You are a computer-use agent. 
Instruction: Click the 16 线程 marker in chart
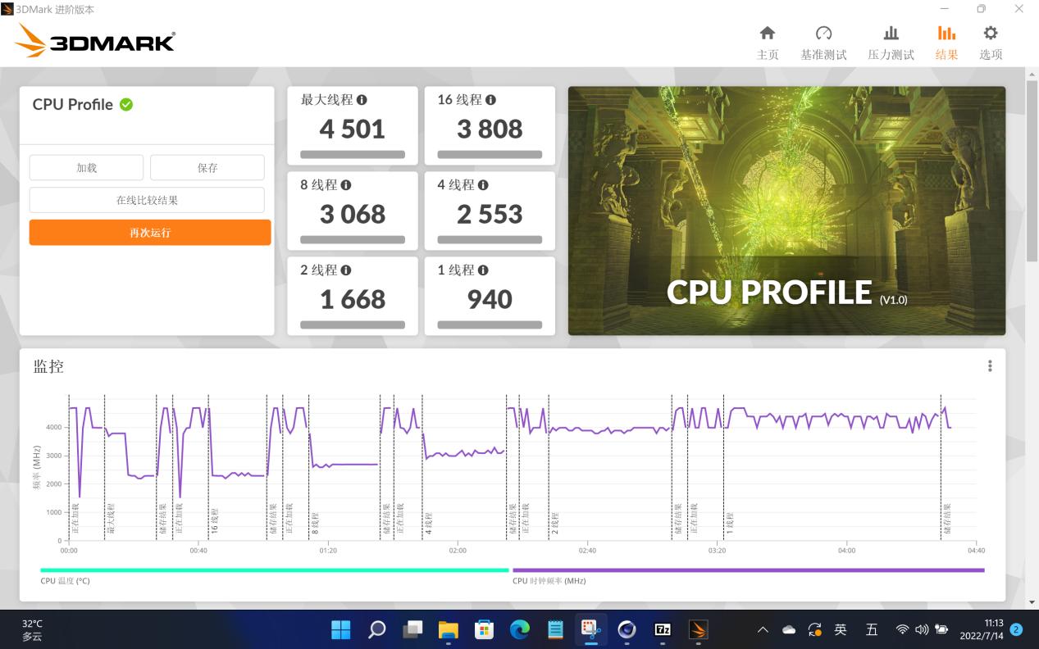pos(215,522)
